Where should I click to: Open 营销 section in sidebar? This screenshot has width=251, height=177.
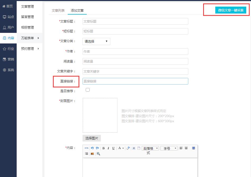tap(8, 59)
